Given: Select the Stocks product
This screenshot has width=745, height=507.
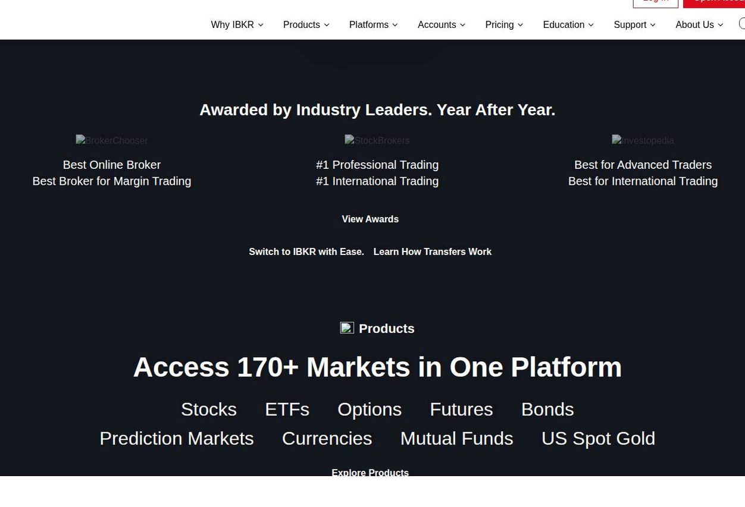Looking at the screenshot, I should click(x=209, y=410).
